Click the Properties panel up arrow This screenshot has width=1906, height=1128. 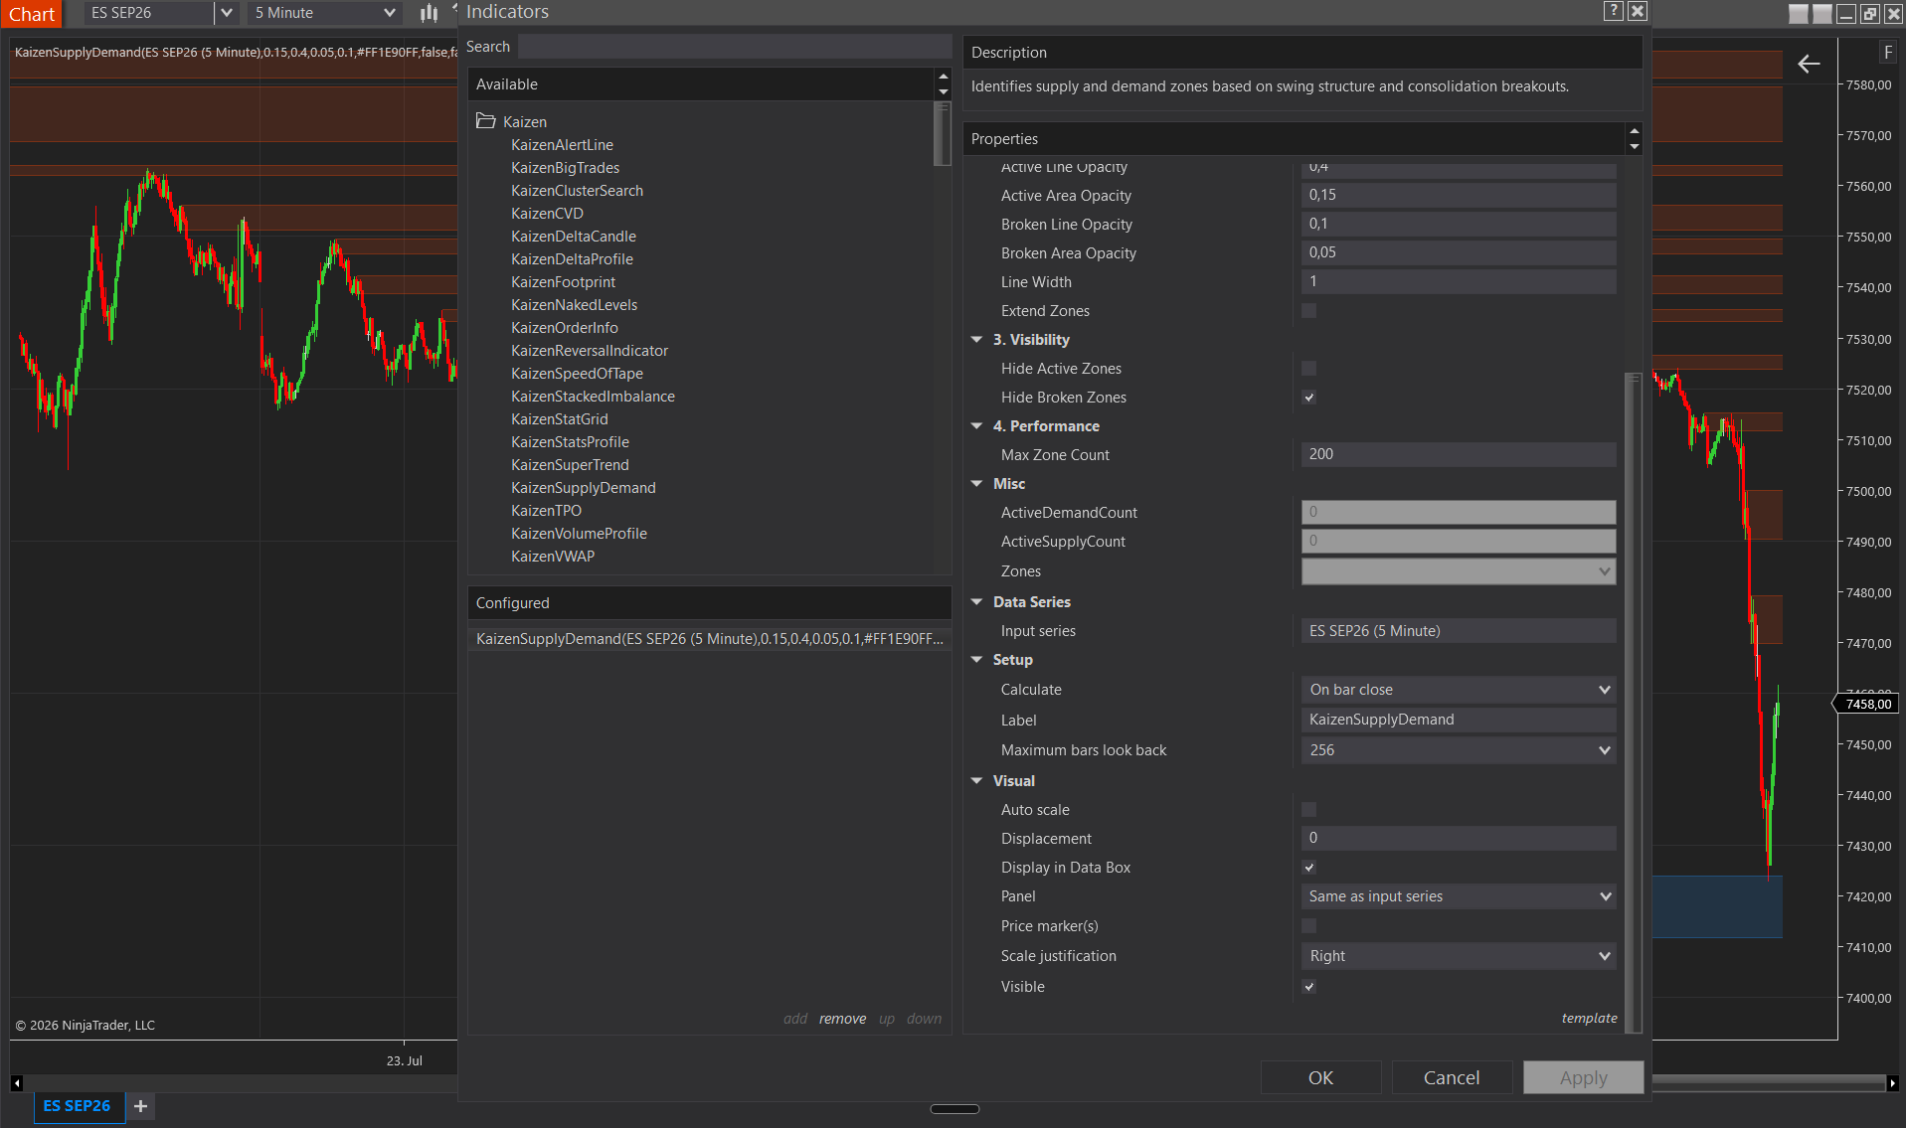click(1634, 132)
